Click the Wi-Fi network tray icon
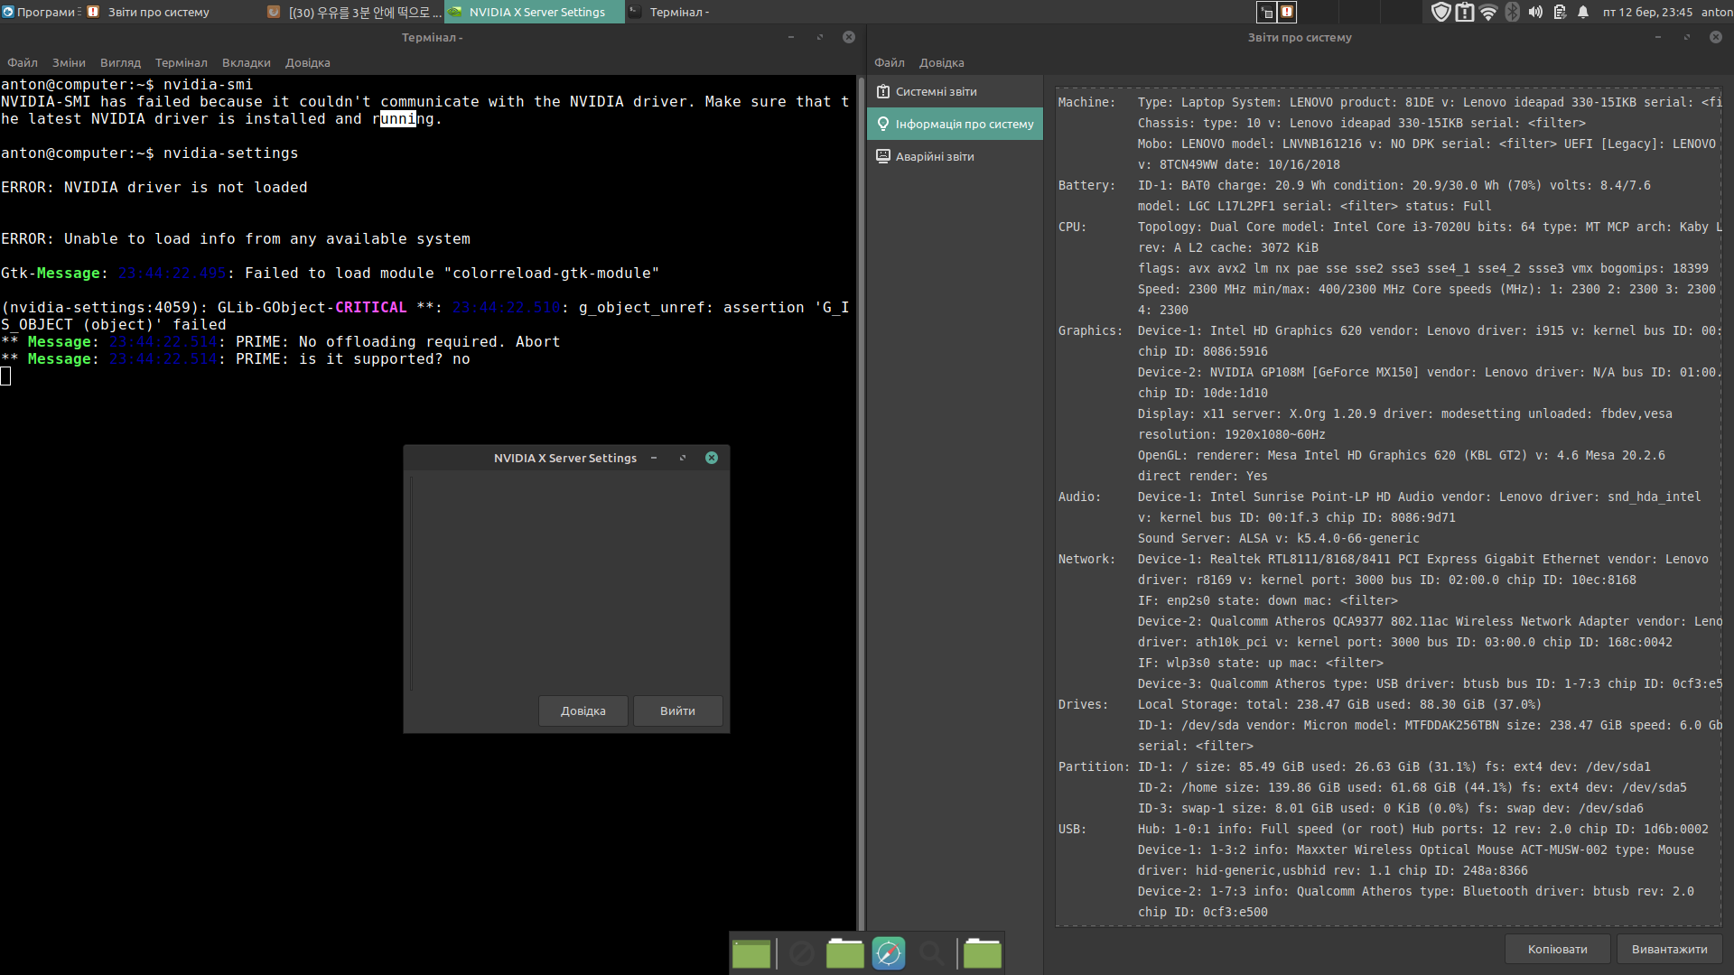 click(1488, 12)
